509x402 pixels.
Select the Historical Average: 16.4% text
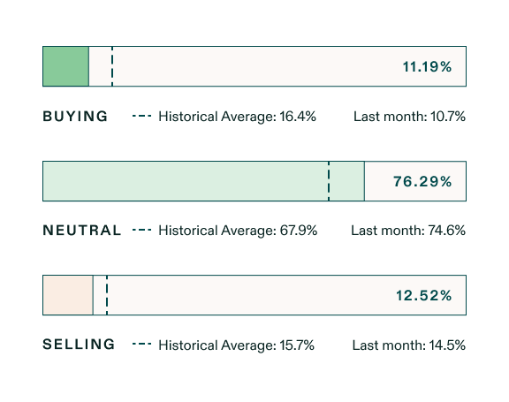237,117
